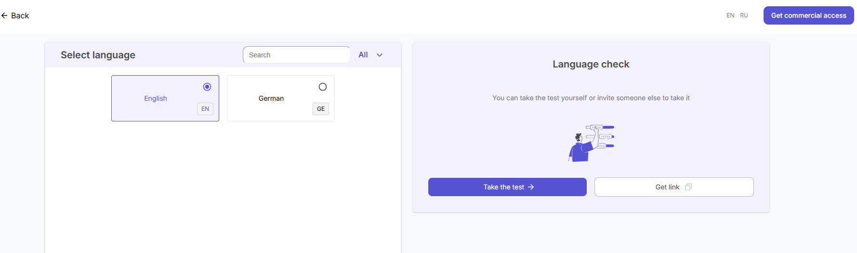The image size is (857, 253).
Task: Choose the German language card label
Action: tap(271, 98)
